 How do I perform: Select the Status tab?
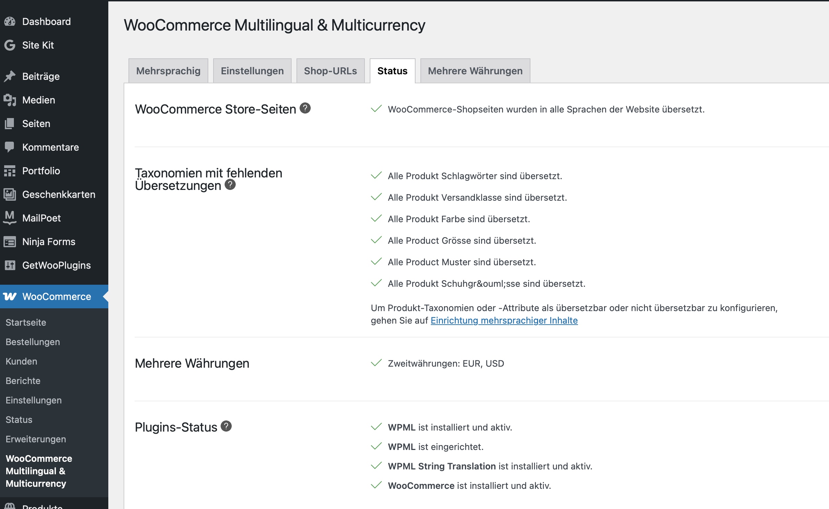click(x=393, y=71)
